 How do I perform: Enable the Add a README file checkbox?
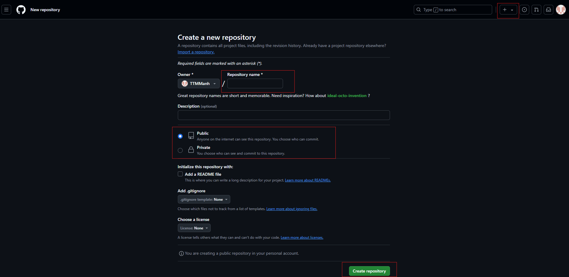(180, 174)
